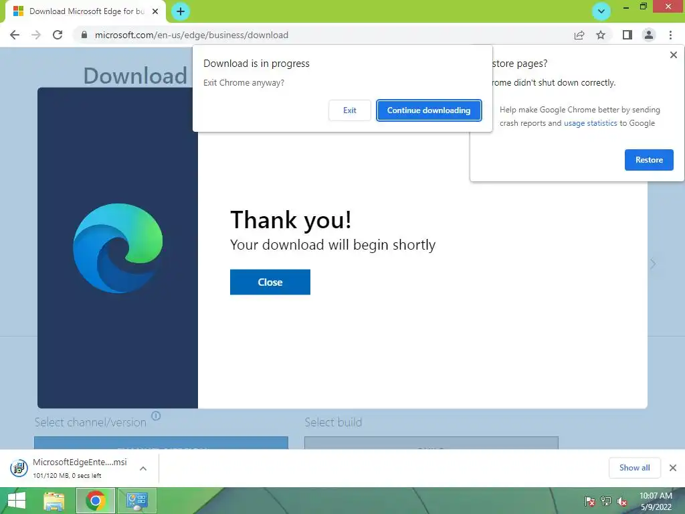Open the Select build dropdown

coord(431,442)
